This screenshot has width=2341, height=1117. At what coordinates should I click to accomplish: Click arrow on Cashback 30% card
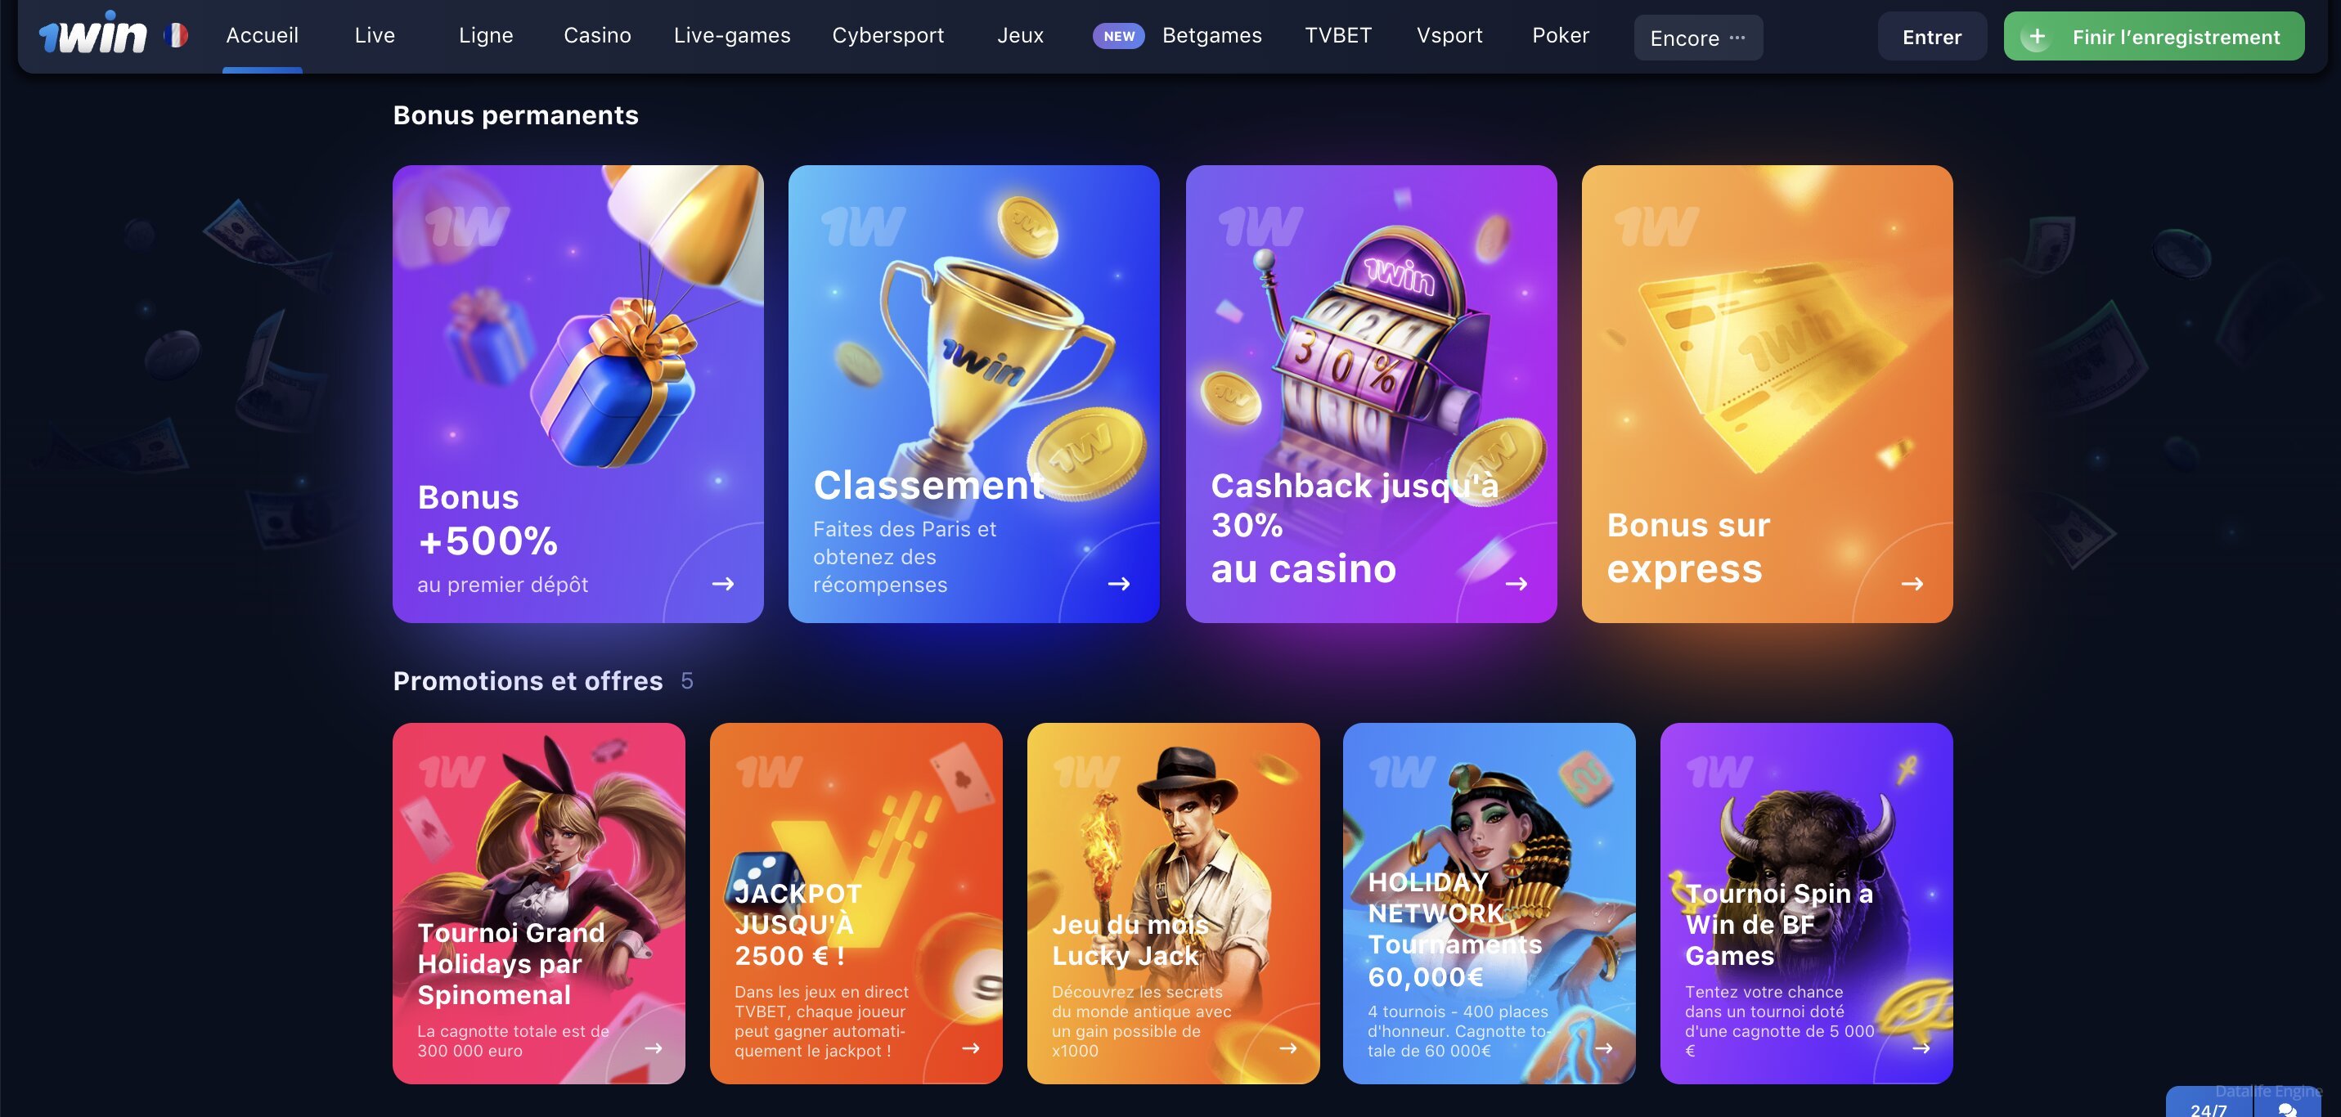pos(1516,584)
